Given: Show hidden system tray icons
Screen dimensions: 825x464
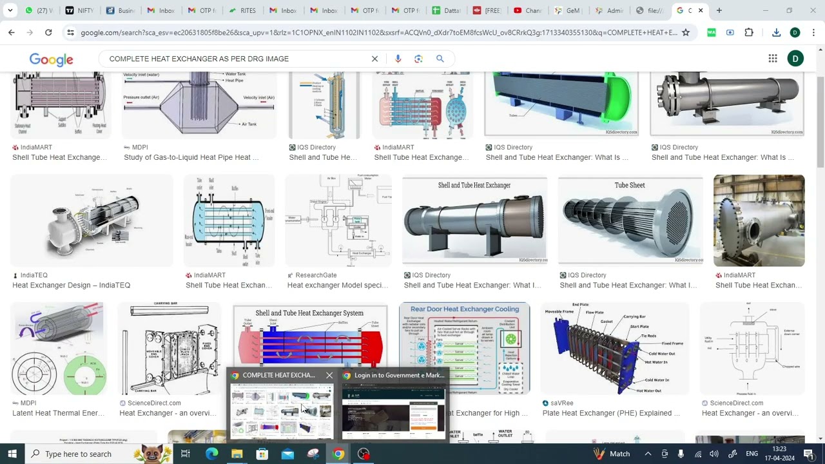Looking at the screenshot, I should (648, 454).
